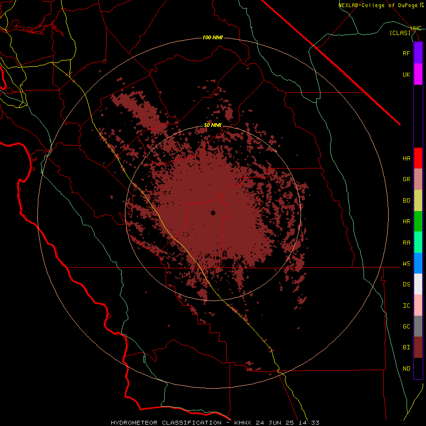Click the GC legend label
This screenshot has height=426, width=426.
click(x=406, y=327)
